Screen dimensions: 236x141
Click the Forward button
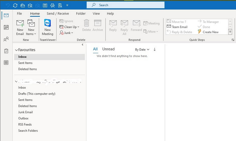click(136, 26)
